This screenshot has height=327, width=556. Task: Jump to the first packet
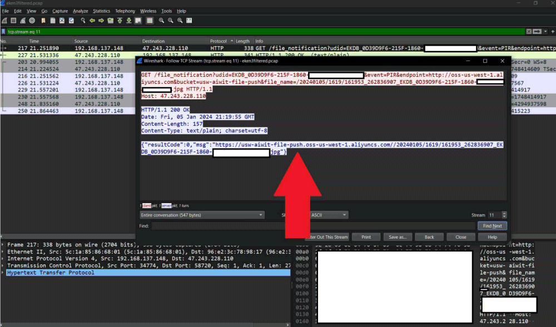click(120, 21)
